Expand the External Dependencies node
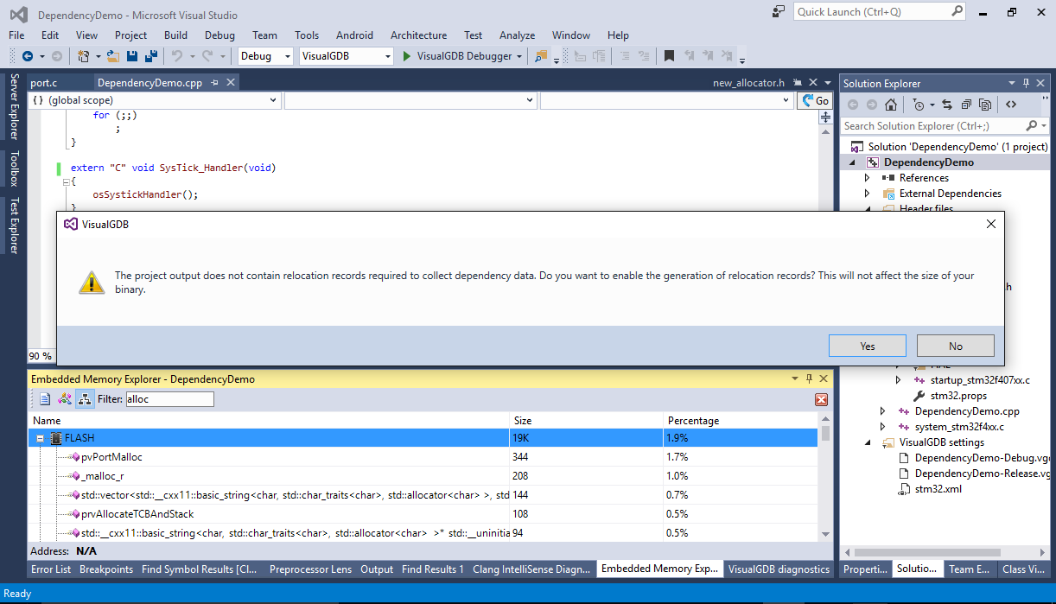This screenshot has height=604, width=1056. [868, 194]
